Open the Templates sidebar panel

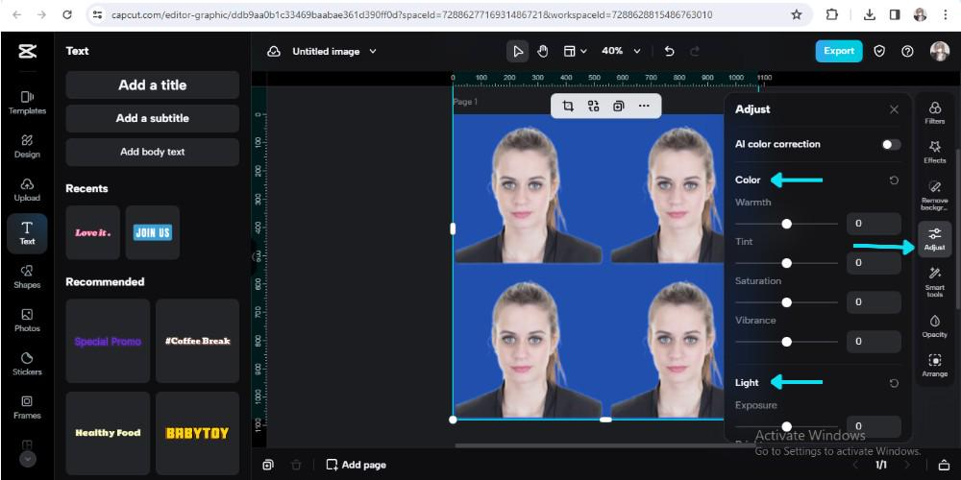27,103
